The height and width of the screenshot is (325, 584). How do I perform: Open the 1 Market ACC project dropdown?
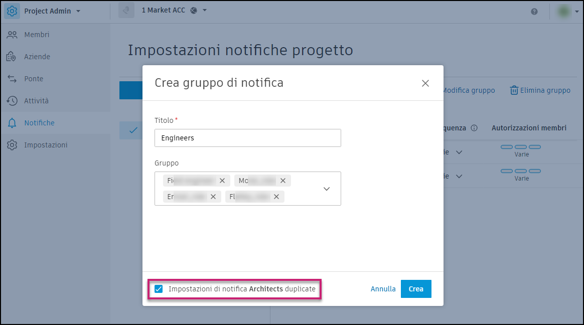[x=203, y=10]
